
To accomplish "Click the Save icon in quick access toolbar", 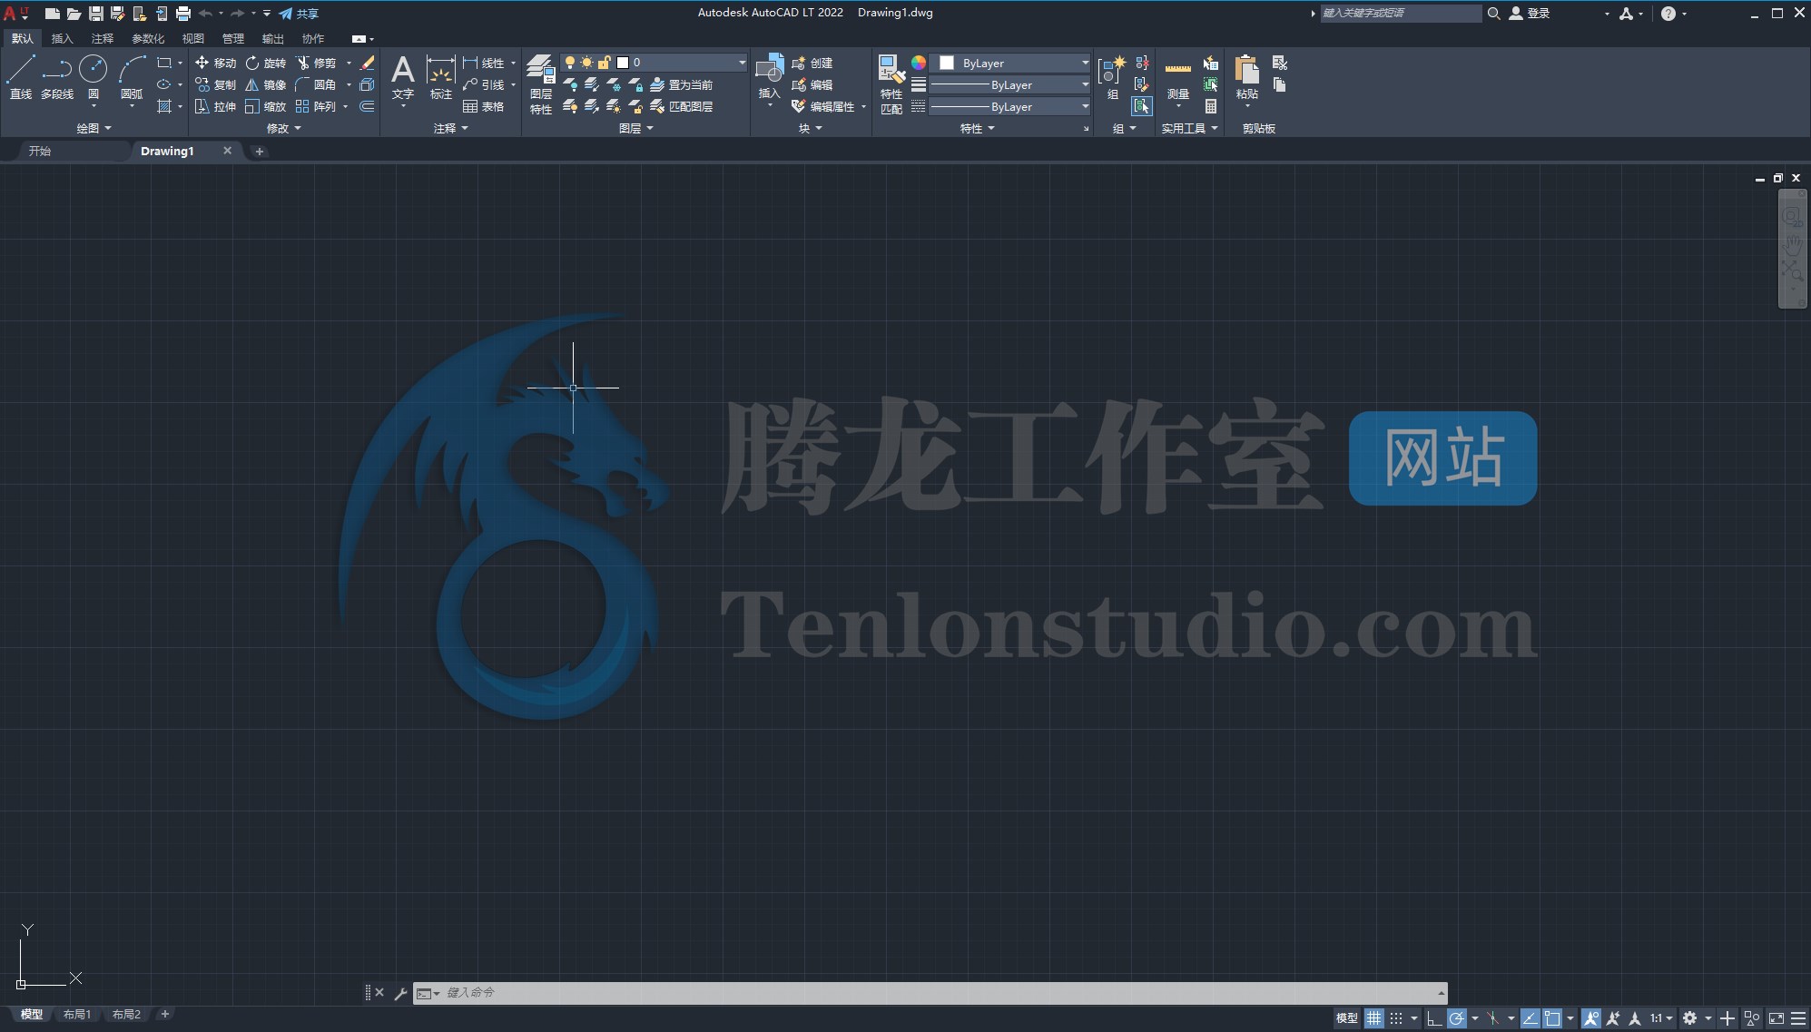I will [95, 14].
